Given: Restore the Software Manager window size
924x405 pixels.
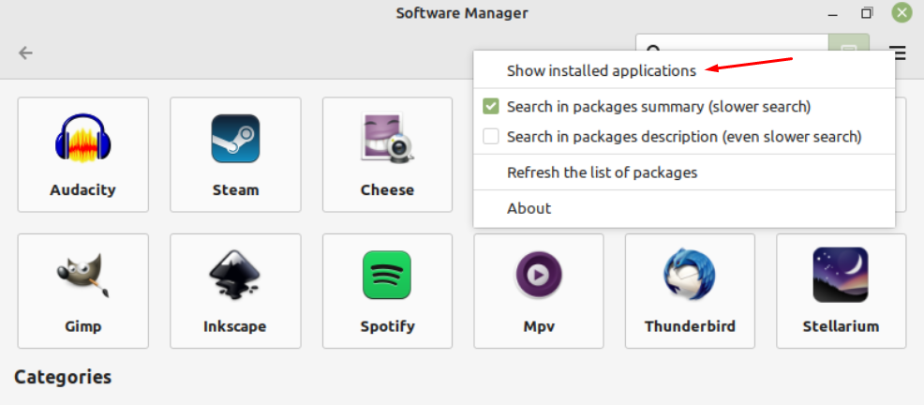Looking at the screenshot, I should [867, 12].
